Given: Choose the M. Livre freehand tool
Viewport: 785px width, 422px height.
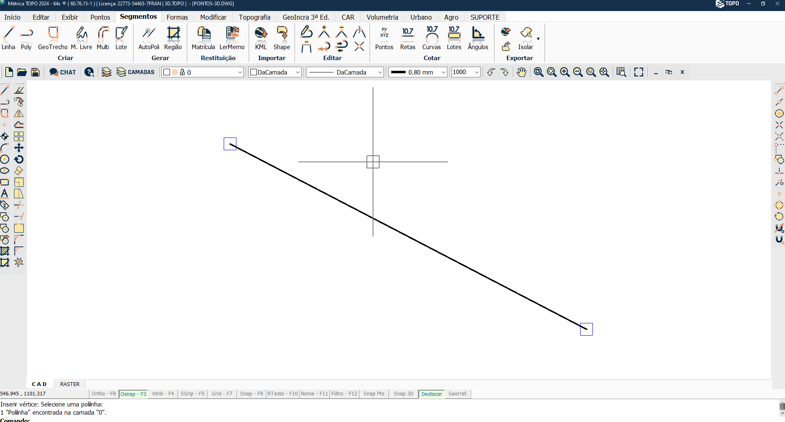Looking at the screenshot, I should coord(82,38).
